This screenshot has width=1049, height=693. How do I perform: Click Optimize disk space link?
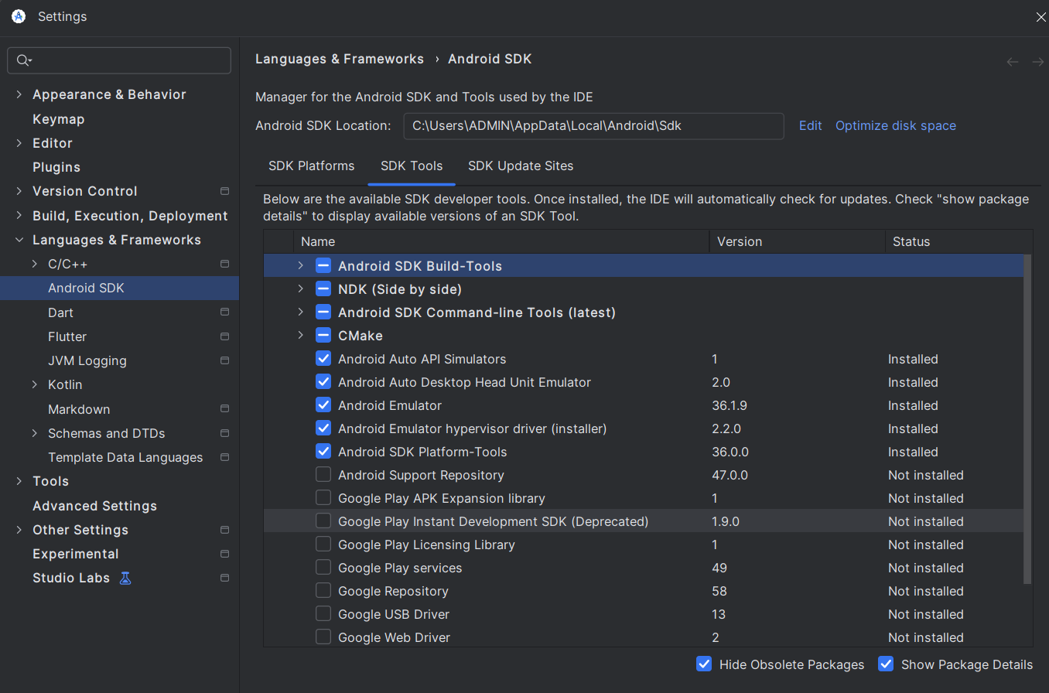(x=895, y=125)
